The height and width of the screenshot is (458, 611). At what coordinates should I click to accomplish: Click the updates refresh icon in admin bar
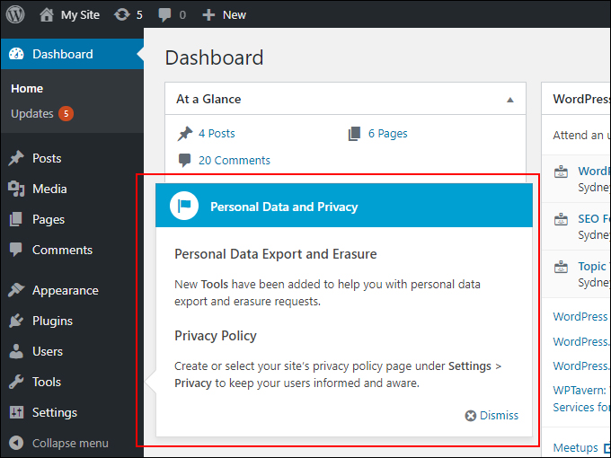pos(121,14)
